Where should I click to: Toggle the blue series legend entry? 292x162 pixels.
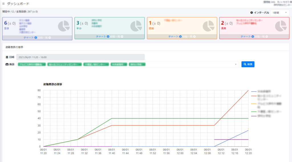pos(261,91)
